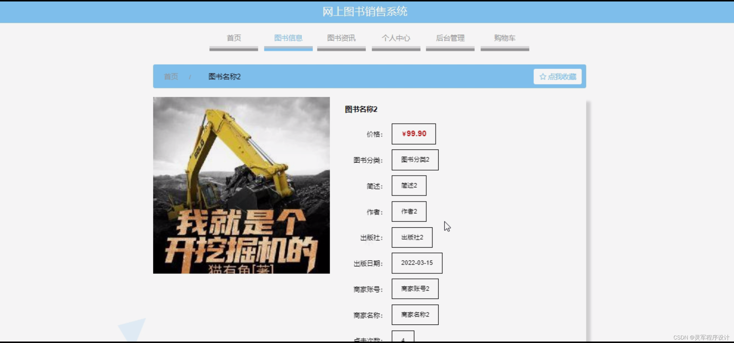734x343 pixels.
Task: Click the price box showing ¥99.90
Action: click(413, 134)
